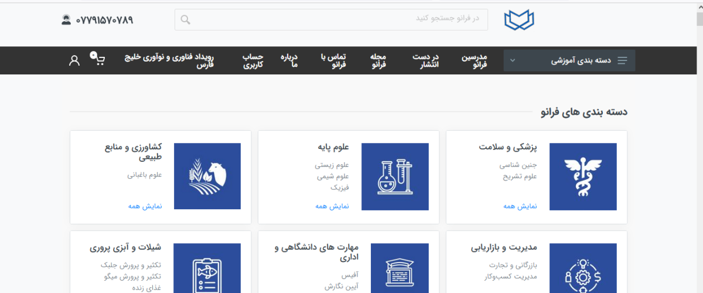Click the medical caduceus category icon
Image resolution: width=703 pixels, height=293 pixels.
(x=583, y=176)
